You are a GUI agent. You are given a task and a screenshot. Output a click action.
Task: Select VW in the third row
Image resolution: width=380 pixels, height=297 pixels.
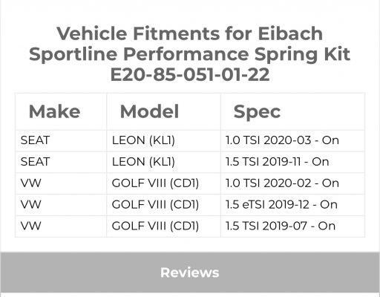pyautogui.click(x=31, y=183)
